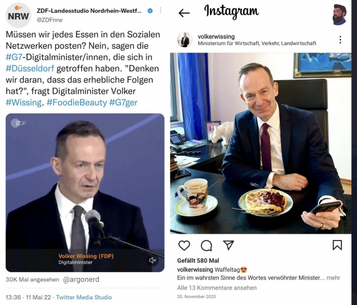
Task: Open bearded avatar profile icon
Action: [x=339, y=14]
